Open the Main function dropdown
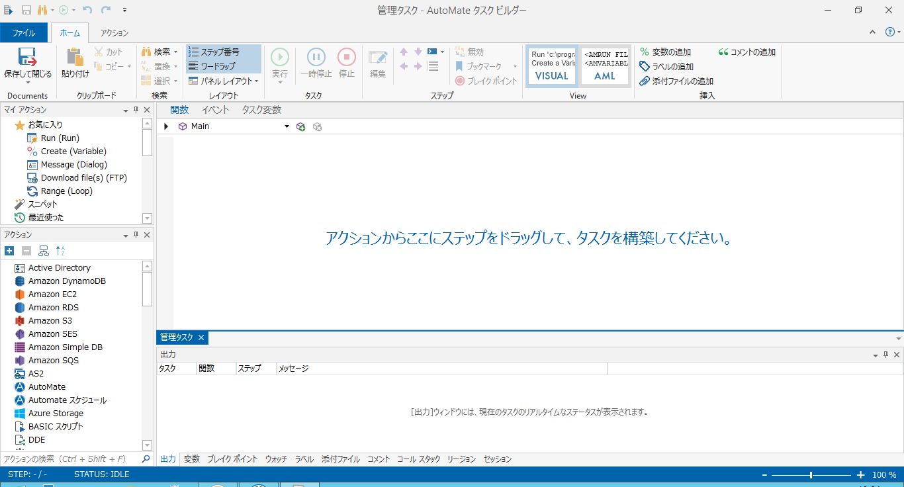This screenshot has height=487, width=904. 287,126
